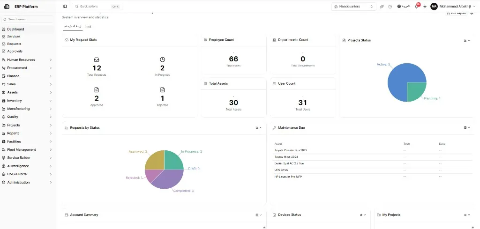This screenshot has width=480, height=229.
Task: Open the Headquarters branch selector
Action: [353, 7]
